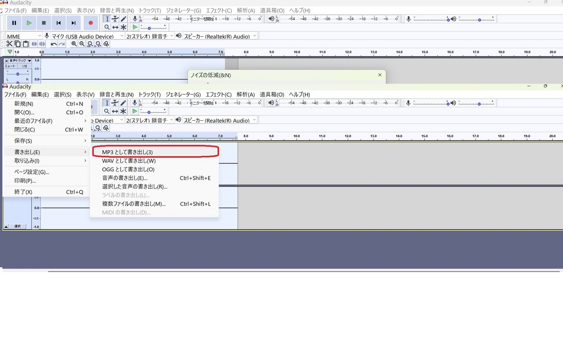Toggle ソロ on the back window track
Image resolution: width=563 pixels, height=362 pixels.
[x=24, y=66]
